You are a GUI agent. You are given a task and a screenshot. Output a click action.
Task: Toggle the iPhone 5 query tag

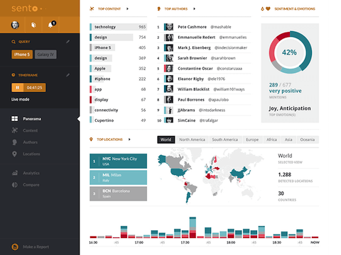coord(22,55)
